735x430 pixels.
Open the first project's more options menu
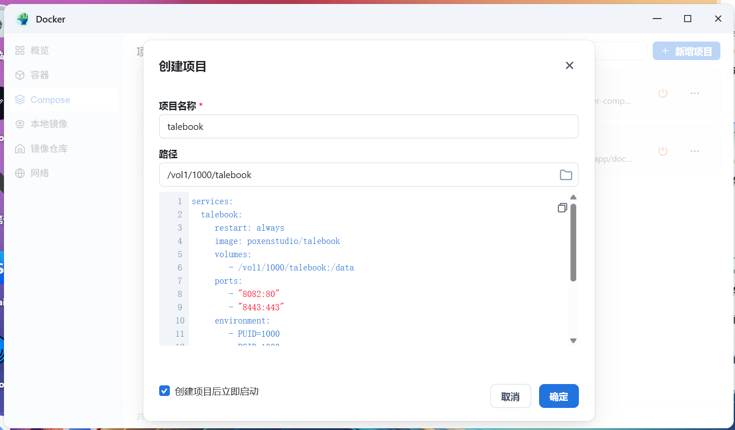coord(695,93)
